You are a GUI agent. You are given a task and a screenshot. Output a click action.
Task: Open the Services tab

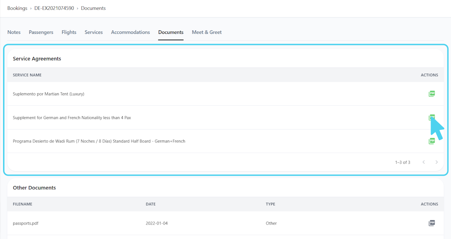tap(94, 32)
